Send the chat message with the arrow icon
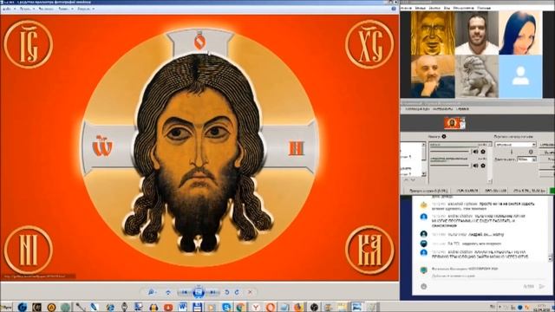This screenshot has width=555, height=312. coord(542,286)
